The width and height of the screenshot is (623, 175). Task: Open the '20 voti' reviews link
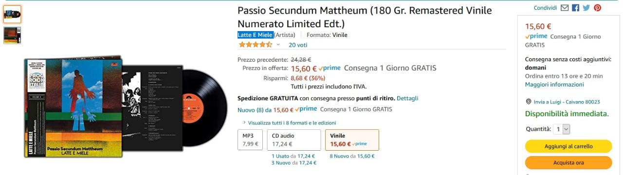pos(298,45)
